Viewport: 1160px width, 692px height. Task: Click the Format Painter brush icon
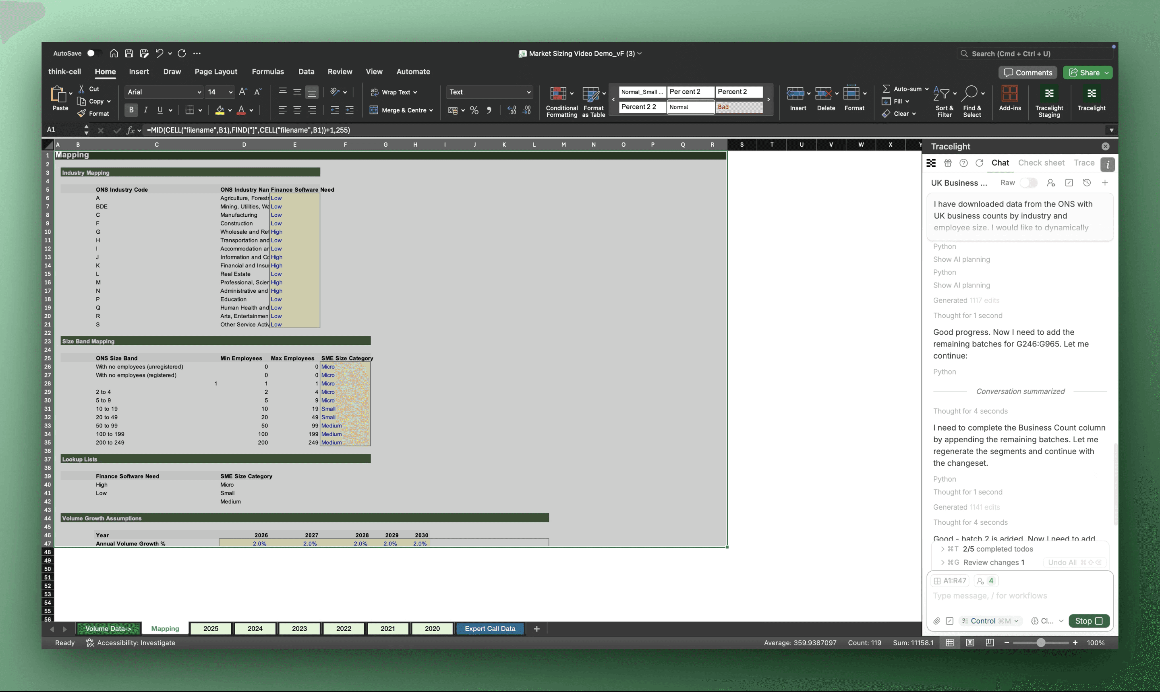(x=82, y=113)
